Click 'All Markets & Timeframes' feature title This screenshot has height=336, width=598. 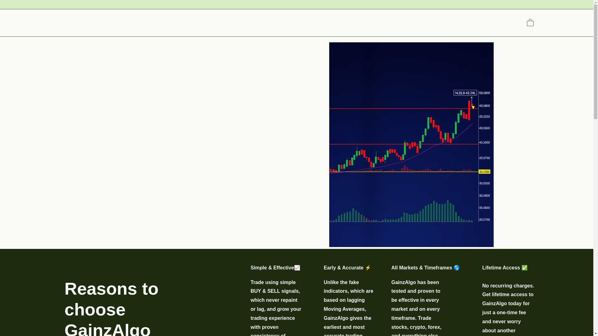pos(425,268)
